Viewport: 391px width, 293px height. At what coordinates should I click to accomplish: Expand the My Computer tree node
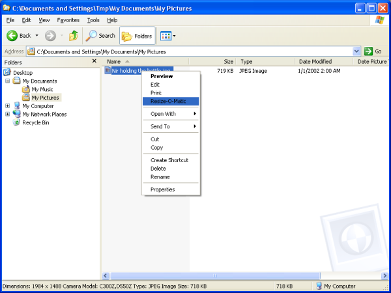[x=8, y=106]
